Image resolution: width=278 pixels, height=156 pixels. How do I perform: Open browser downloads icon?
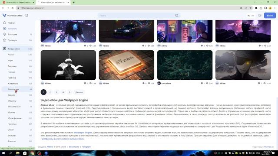point(261,8)
